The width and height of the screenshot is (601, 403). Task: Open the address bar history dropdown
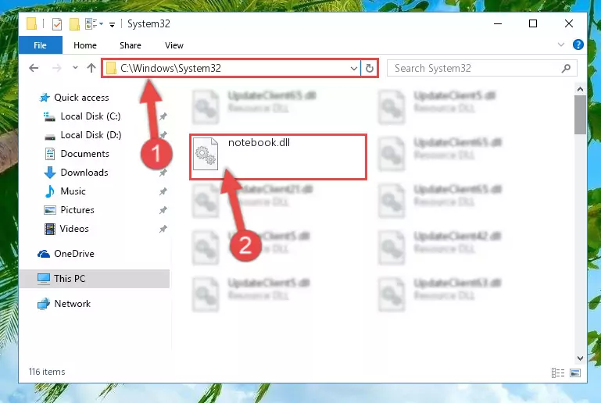pyautogui.click(x=354, y=69)
